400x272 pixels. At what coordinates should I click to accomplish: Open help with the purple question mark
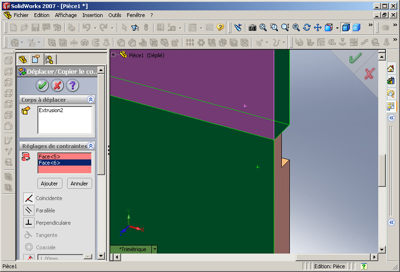[72, 85]
